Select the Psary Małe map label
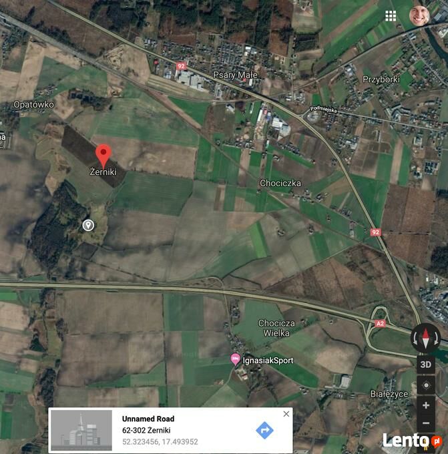This screenshot has height=454, width=448. point(235,75)
